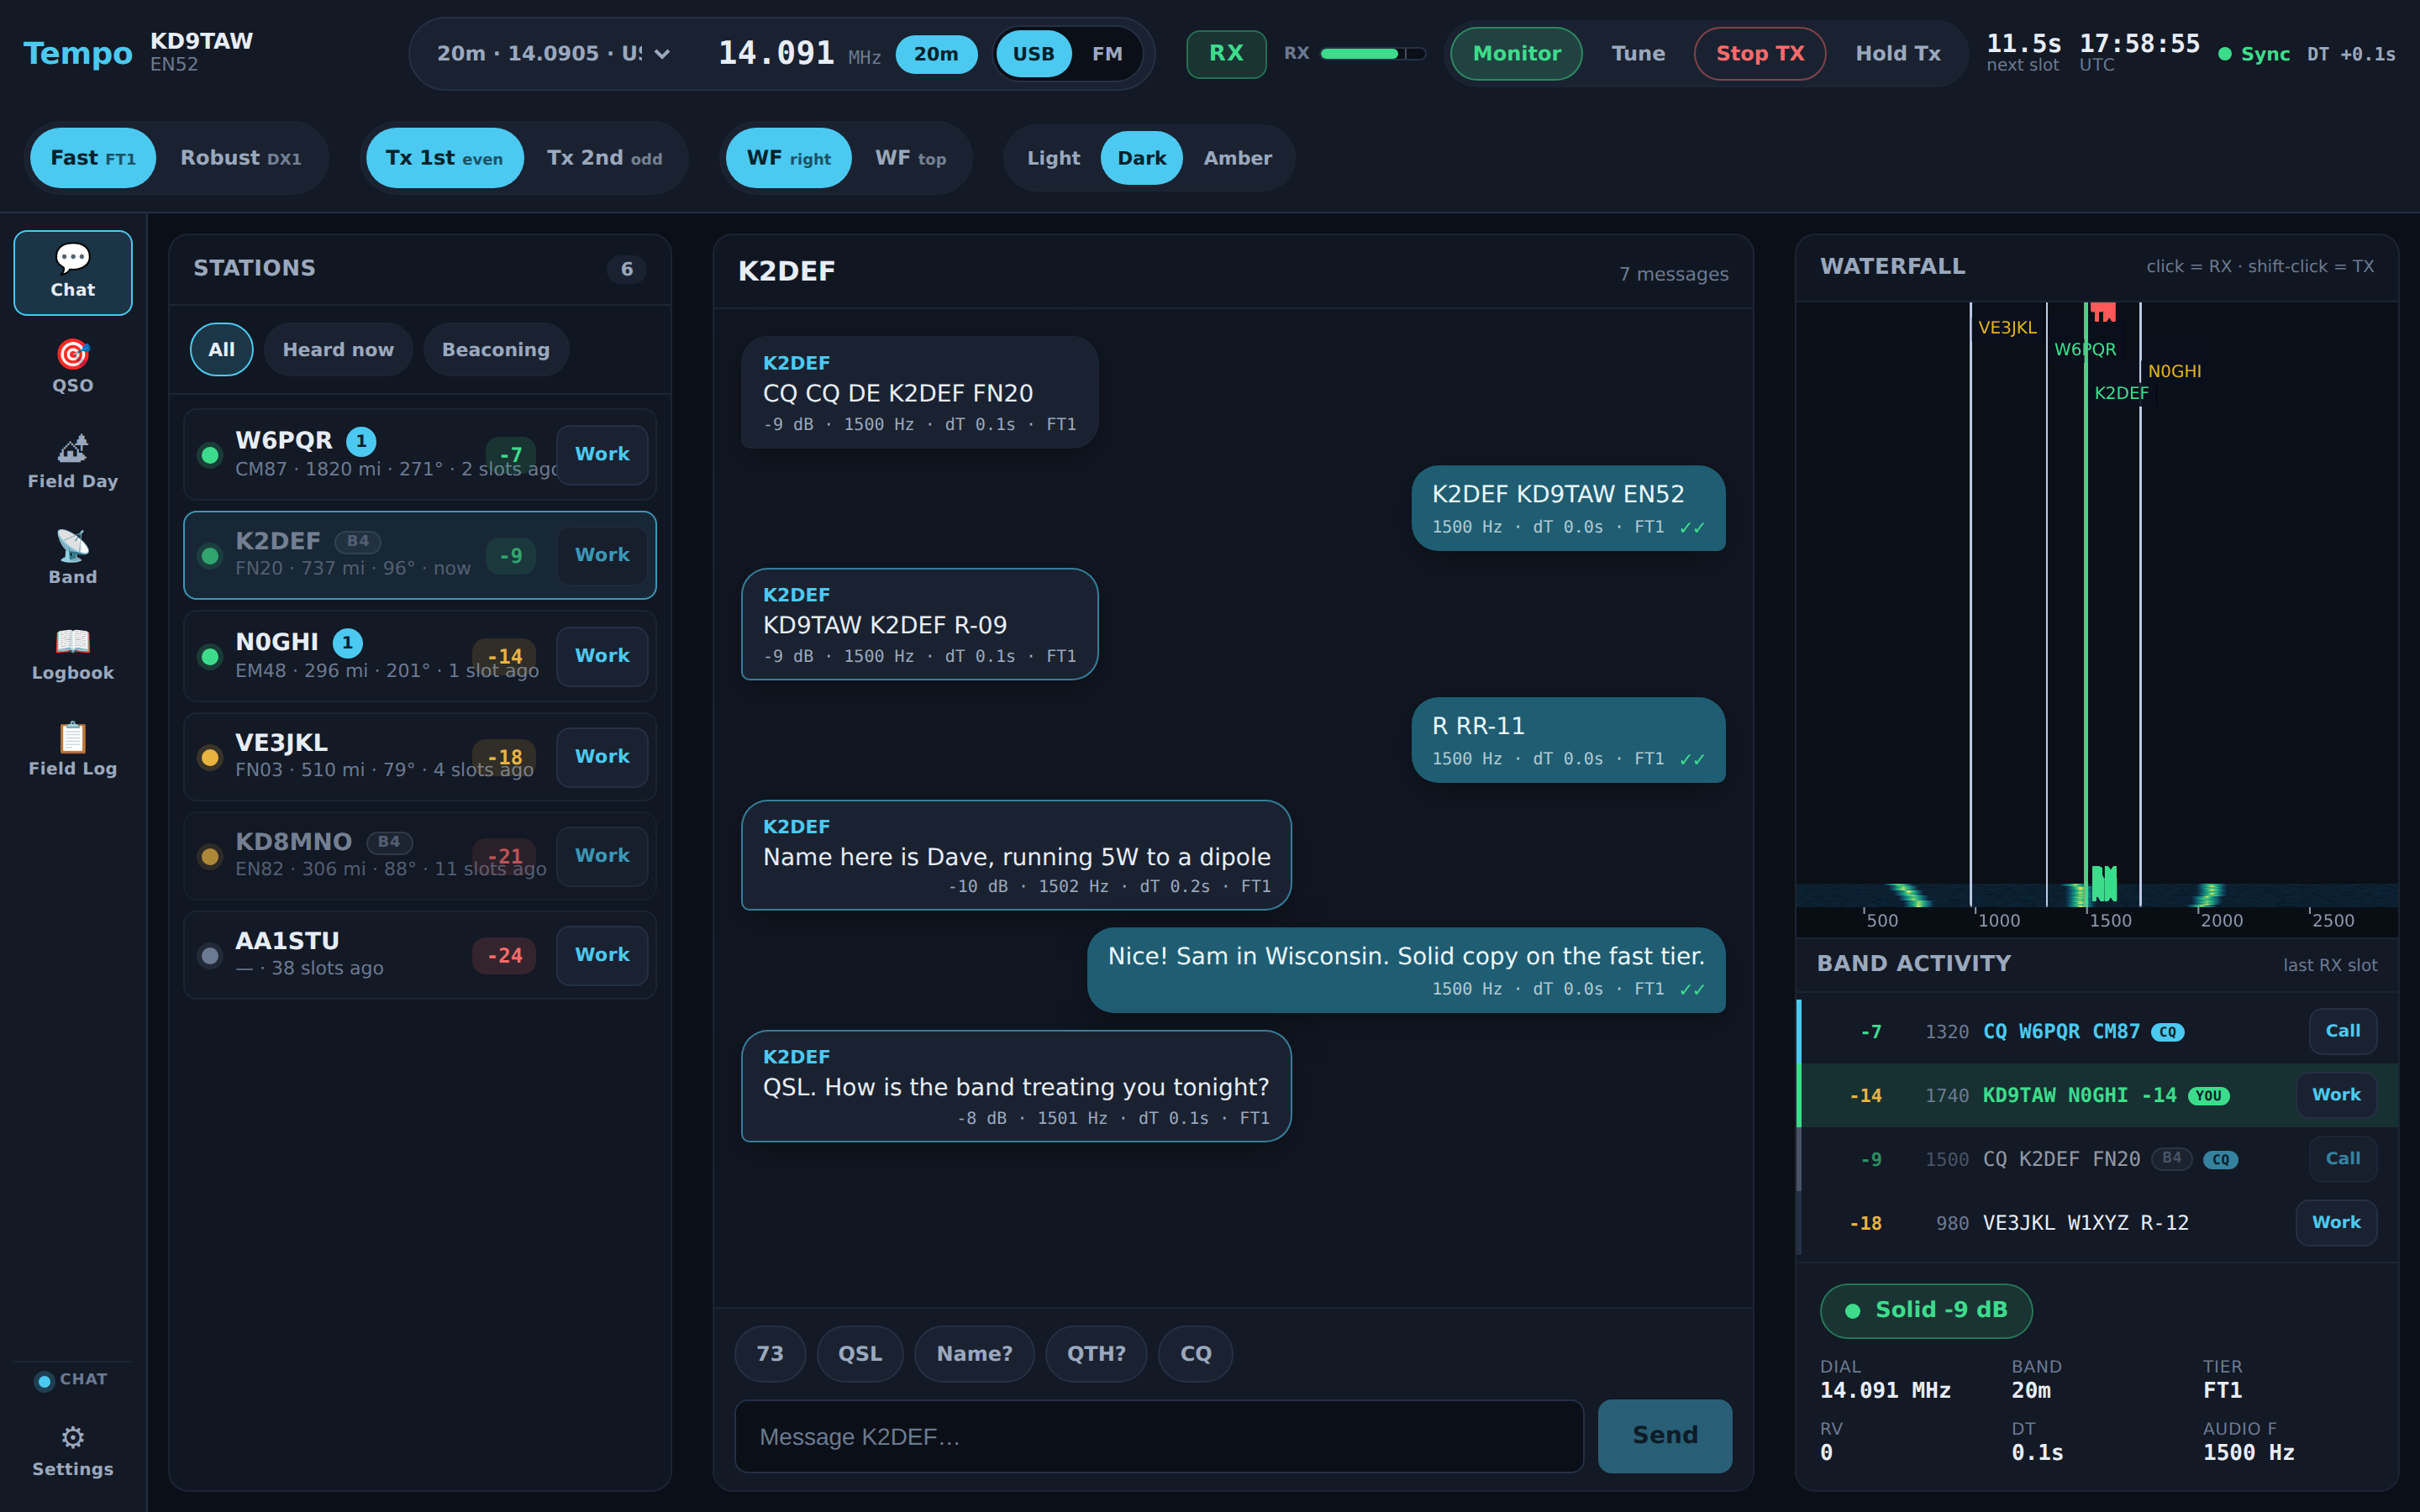Click the green Sync status dot
Viewport: 2420px width, 1512px height.
pyautogui.click(x=2225, y=54)
